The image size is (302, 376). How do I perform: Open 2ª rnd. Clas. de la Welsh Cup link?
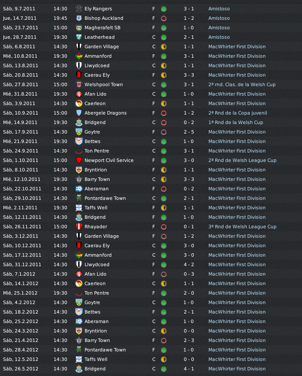[x=242, y=85]
